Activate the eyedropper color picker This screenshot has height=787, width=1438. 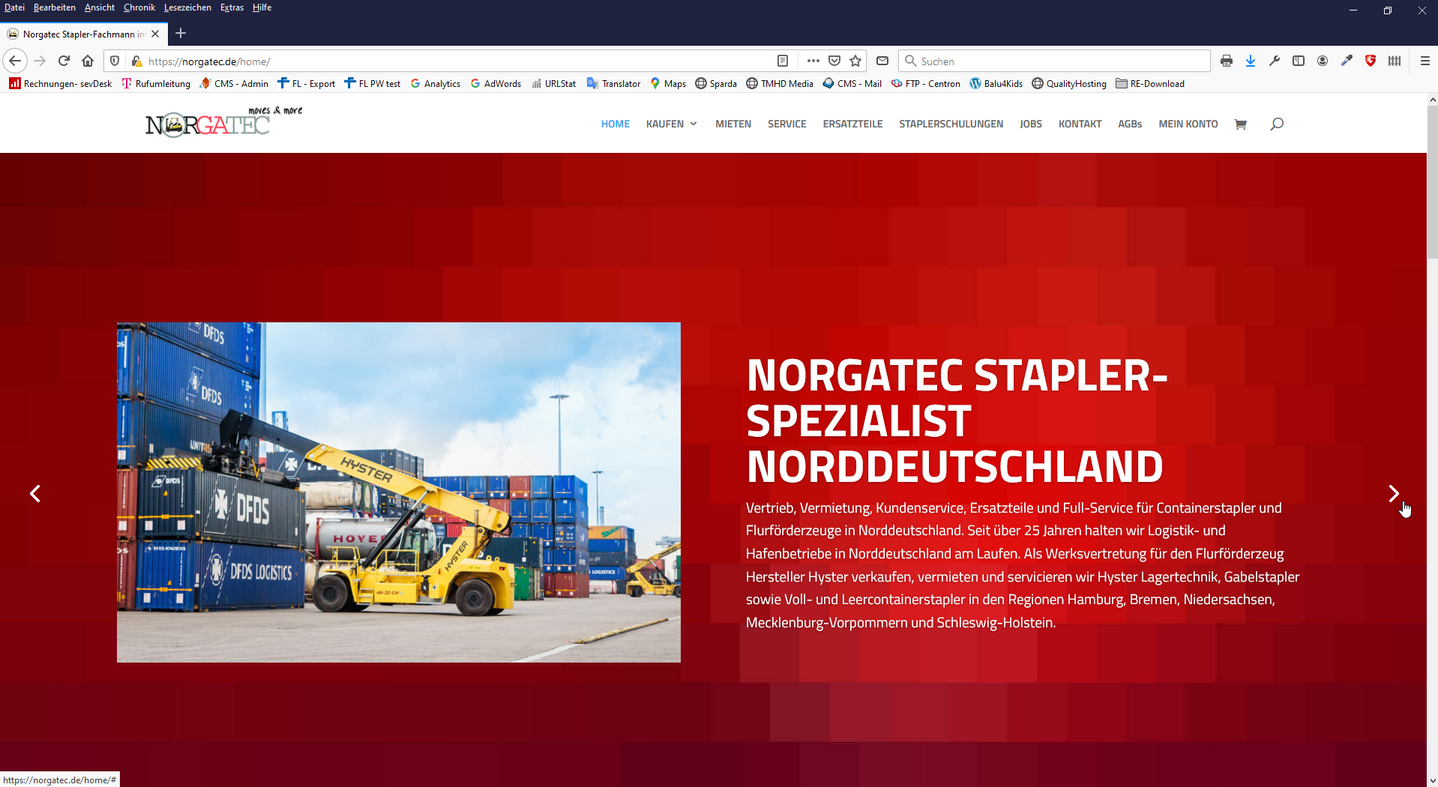tap(1347, 61)
